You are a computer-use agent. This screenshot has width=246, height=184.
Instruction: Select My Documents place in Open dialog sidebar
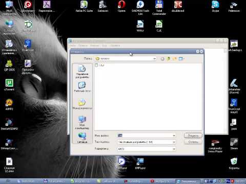[82, 104]
